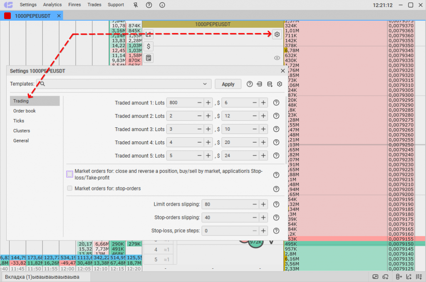Screen dimensions: 426x282
Task: Select the Trading settings section
Action: (35, 101)
